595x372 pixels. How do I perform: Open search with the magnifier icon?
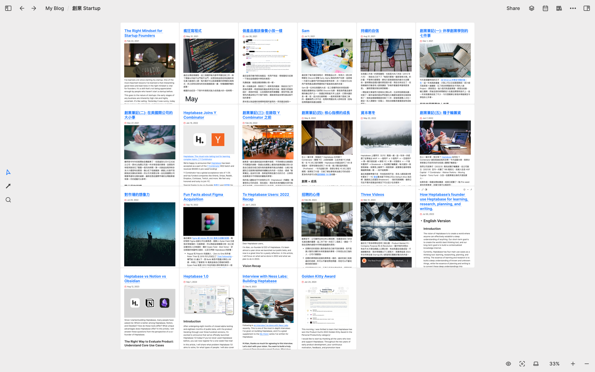(8, 200)
